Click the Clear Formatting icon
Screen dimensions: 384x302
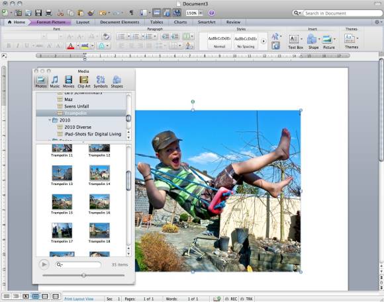pyautogui.click(x=106, y=36)
